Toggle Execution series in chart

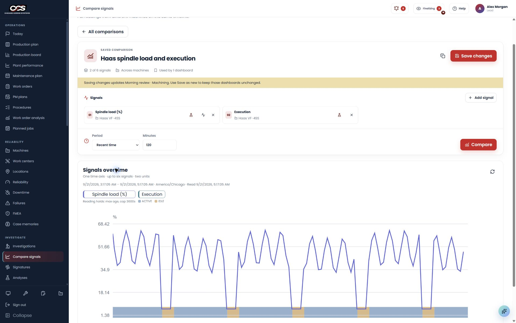pos(152,194)
